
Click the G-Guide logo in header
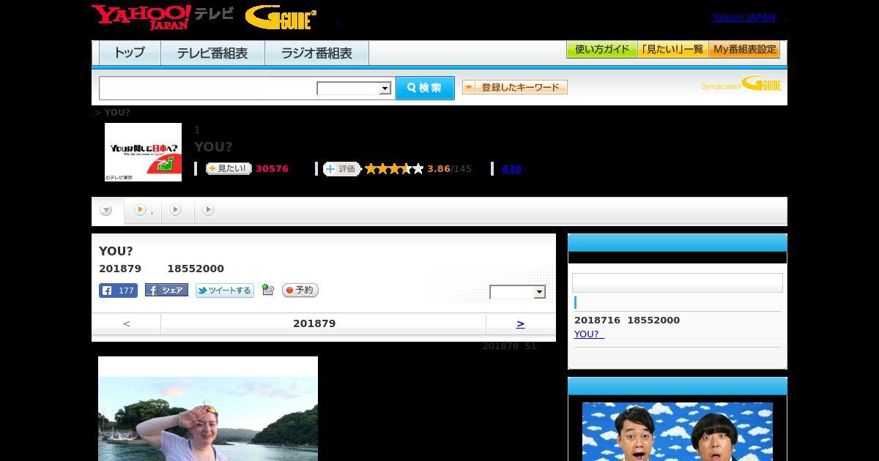point(281,18)
